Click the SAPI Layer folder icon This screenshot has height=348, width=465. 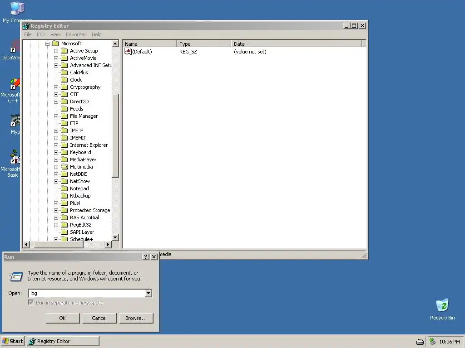pyautogui.click(x=64, y=232)
